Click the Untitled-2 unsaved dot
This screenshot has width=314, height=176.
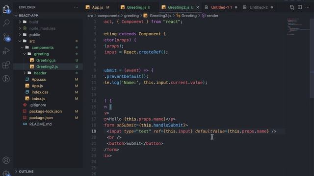(272, 7)
